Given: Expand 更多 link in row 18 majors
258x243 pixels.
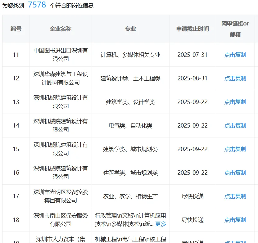Looking at the screenshot, I should click(x=161, y=224).
